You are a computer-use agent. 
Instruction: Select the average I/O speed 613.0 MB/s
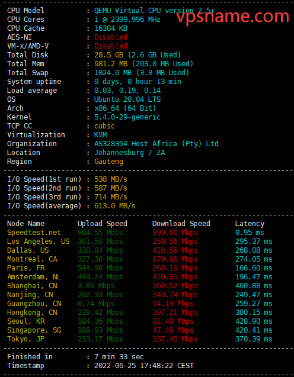point(115,206)
